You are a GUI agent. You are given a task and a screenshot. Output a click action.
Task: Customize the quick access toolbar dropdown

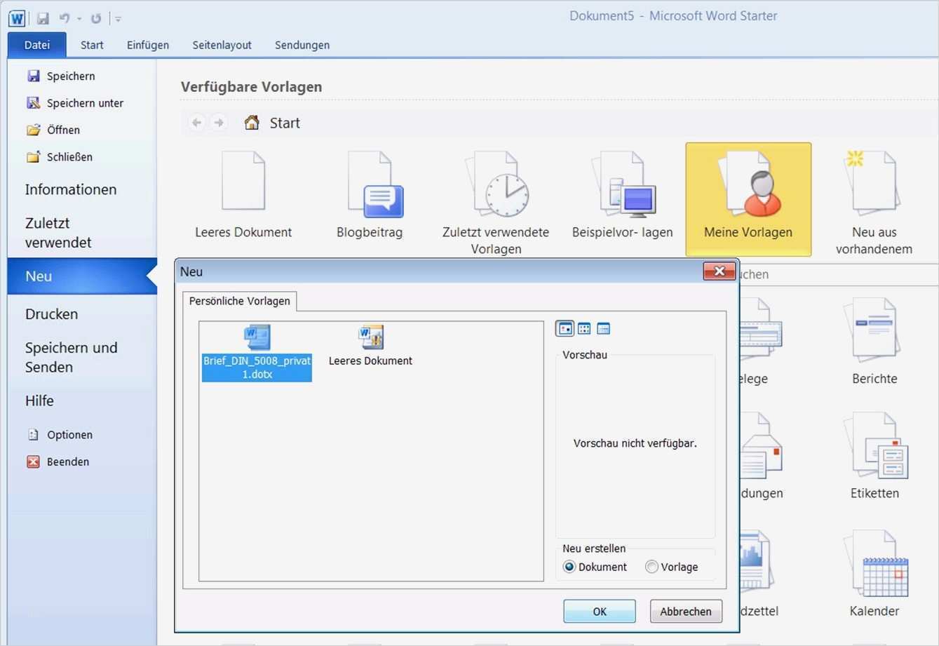[x=118, y=19]
